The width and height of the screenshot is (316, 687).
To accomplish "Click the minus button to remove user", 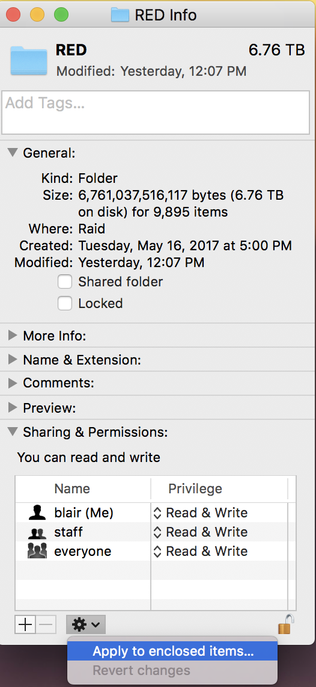I will pos(46,624).
